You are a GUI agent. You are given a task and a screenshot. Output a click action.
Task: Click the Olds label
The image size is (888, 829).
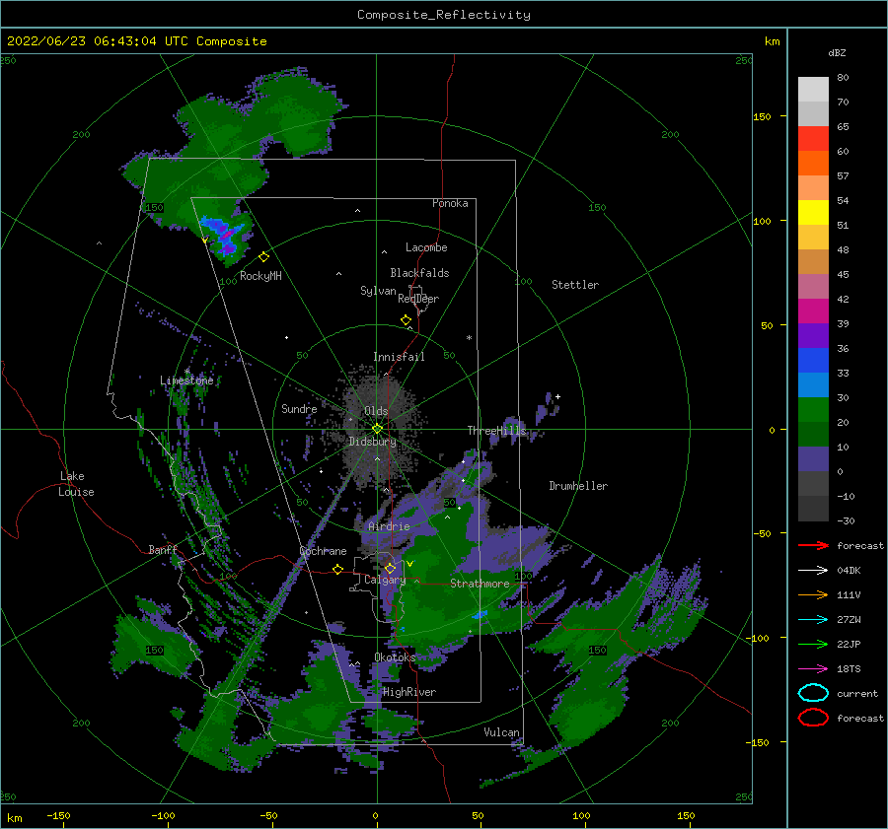(x=376, y=411)
